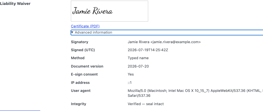
Task: Select the User agent label
Action: [x=81, y=91]
